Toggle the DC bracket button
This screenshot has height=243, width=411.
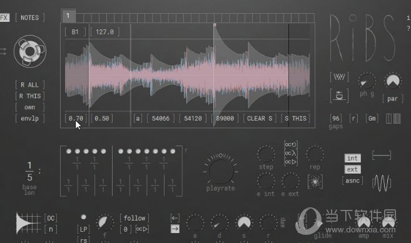(x=51, y=218)
